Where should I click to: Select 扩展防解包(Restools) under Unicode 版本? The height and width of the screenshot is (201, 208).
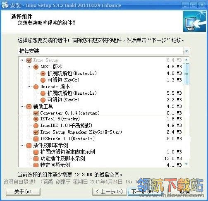tap(43, 93)
